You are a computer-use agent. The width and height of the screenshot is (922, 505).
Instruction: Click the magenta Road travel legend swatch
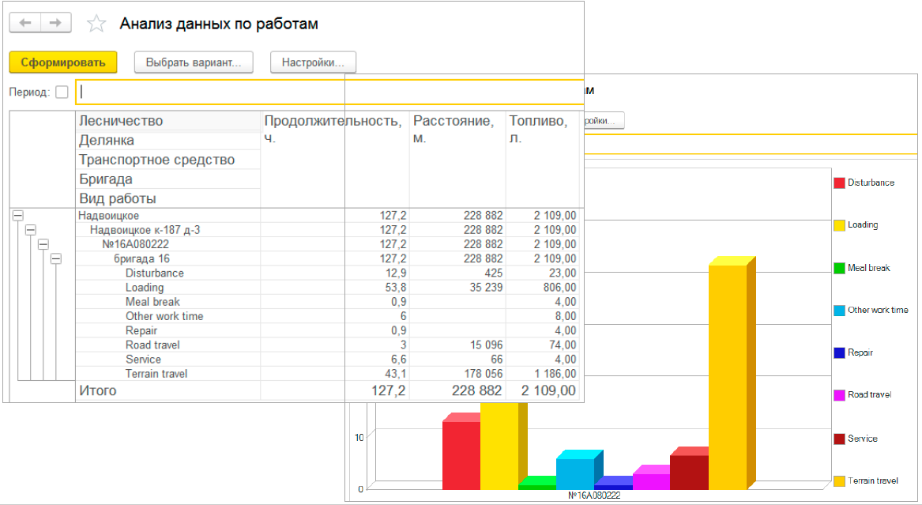click(x=839, y=394)
